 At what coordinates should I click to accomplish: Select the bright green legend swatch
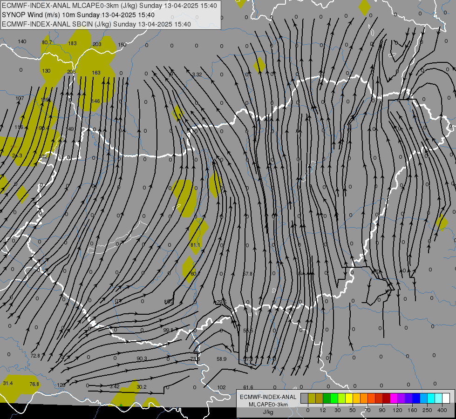[334, 399]
